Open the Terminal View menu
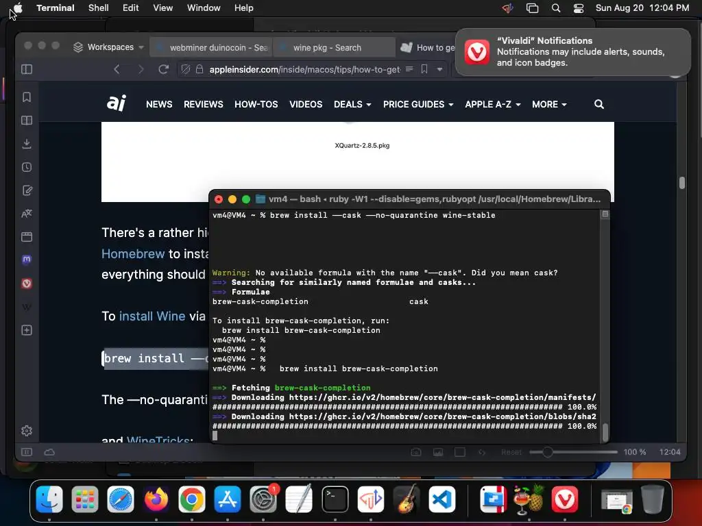The image size is (702, 526). 162,8
